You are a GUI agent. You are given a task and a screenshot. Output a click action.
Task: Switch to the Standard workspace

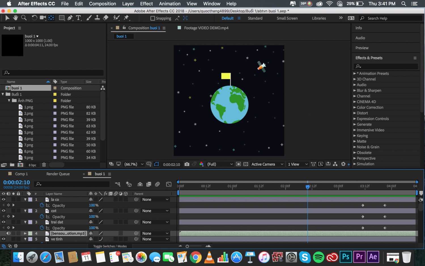pos(255,18)
